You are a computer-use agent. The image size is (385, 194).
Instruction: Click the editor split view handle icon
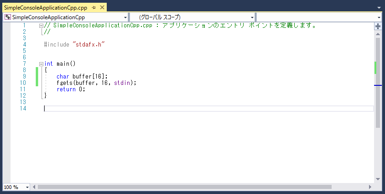click(x=378, y=26)
